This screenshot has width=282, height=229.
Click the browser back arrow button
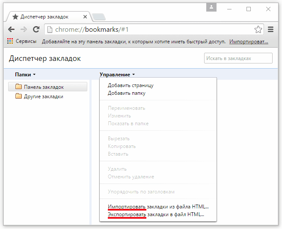point(11,30)
